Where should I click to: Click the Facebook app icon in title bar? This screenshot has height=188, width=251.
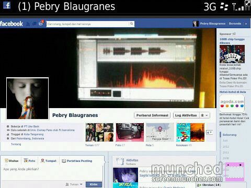tap(7, 5)
